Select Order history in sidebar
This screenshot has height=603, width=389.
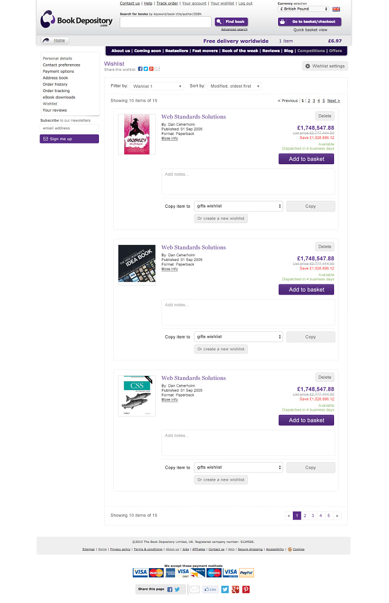click(55, 84)
